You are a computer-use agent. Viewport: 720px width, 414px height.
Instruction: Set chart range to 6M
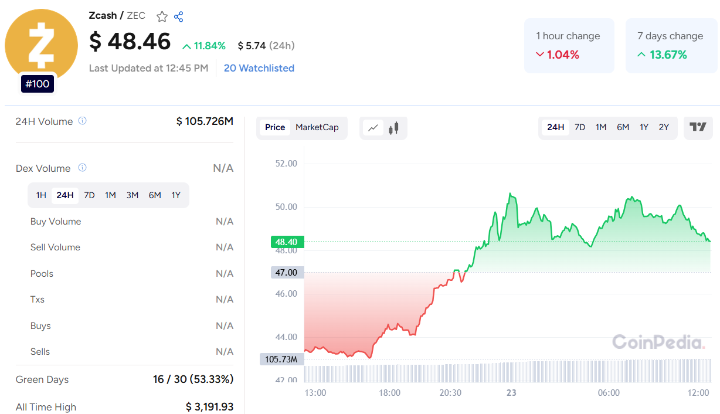click(x=623, y=127)
